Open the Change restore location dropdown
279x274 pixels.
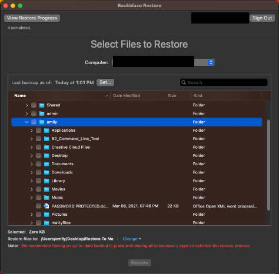tap(132, 239)
